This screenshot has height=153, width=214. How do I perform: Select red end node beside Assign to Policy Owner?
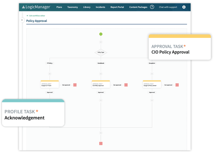[177, 85]
